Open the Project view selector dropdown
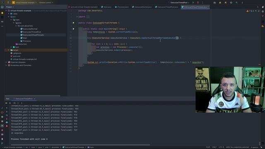This screenshot has width=265, height=149. point(10,7)
